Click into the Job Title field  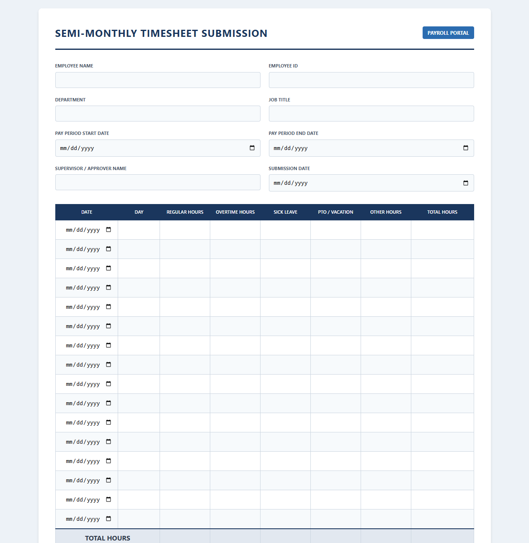coord(372,114)
